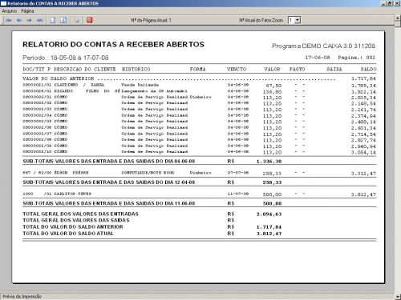Click 'TOTAL GERAL DOS VALORES DAS ENTRADAS'

81,214
